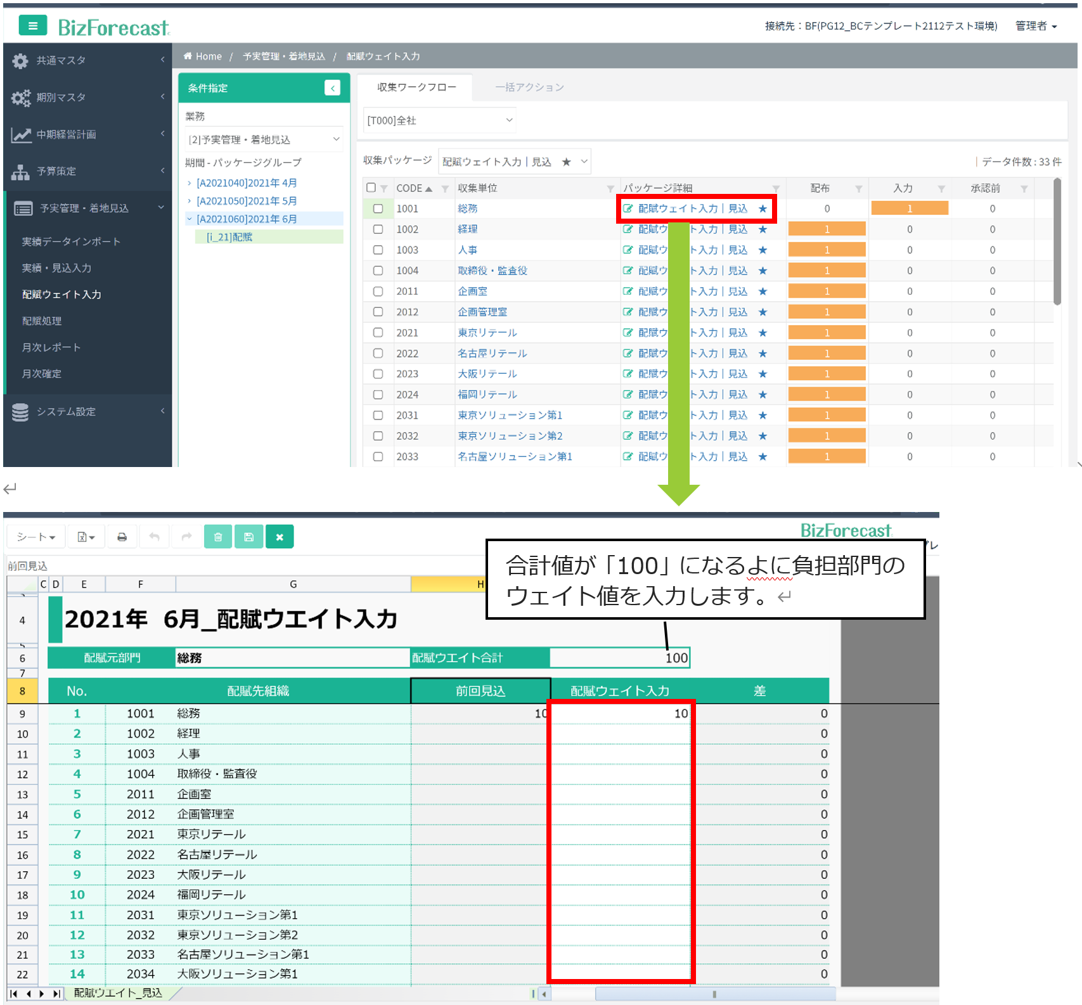Image resolution: width=1082 pixels, height=1005 pixels.
Task: Click the green X close icon
Action: coord(280,537)
